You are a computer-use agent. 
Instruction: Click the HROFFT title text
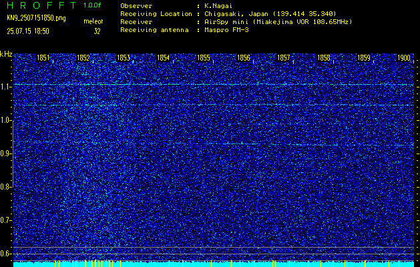[41, 5]
